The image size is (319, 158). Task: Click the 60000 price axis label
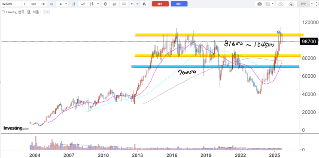[309, 76]
